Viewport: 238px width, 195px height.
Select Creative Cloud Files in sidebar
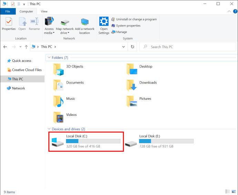[x=24, y=70]
